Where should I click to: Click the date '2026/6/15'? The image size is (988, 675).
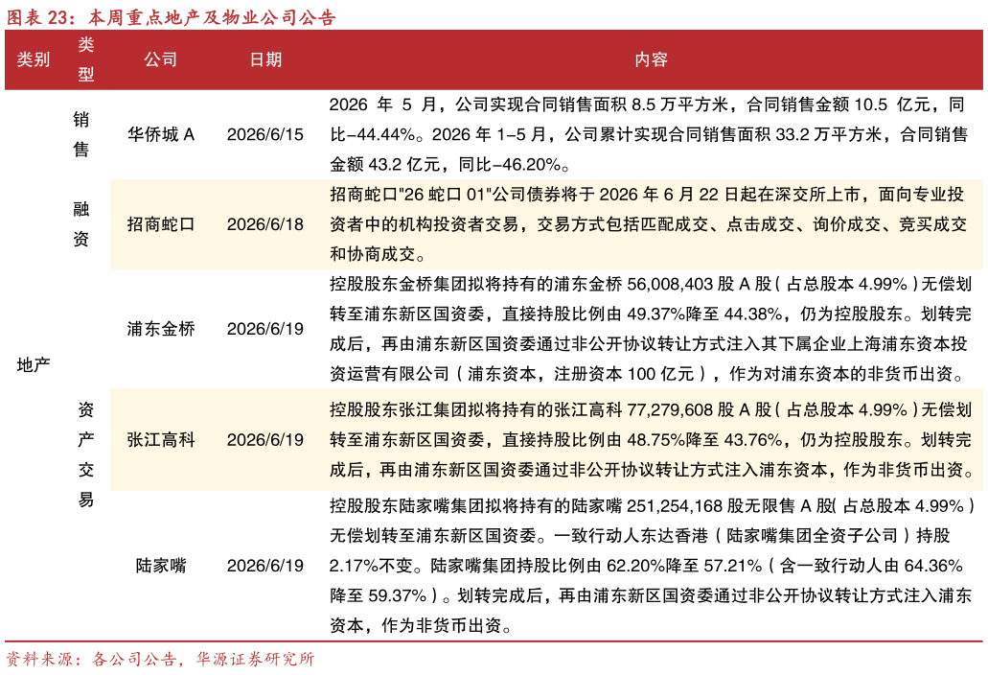point(265,134)
